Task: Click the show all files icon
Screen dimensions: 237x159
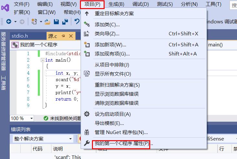Action: coord(87,74)
